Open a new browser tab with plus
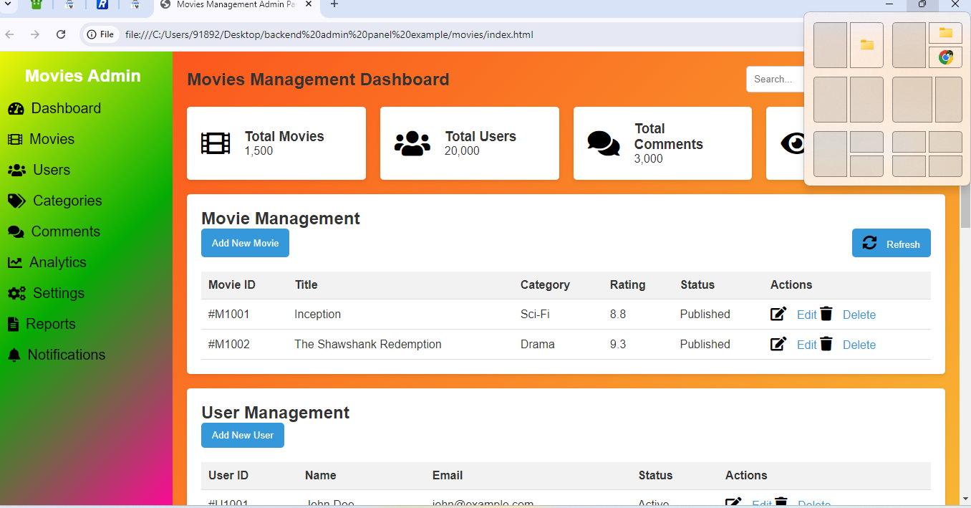 334,4
